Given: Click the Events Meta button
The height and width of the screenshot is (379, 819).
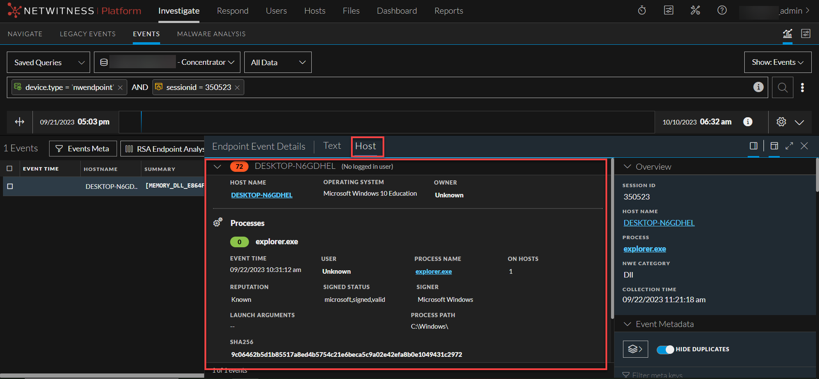Looking at the screenshot, I should (83, 148).
